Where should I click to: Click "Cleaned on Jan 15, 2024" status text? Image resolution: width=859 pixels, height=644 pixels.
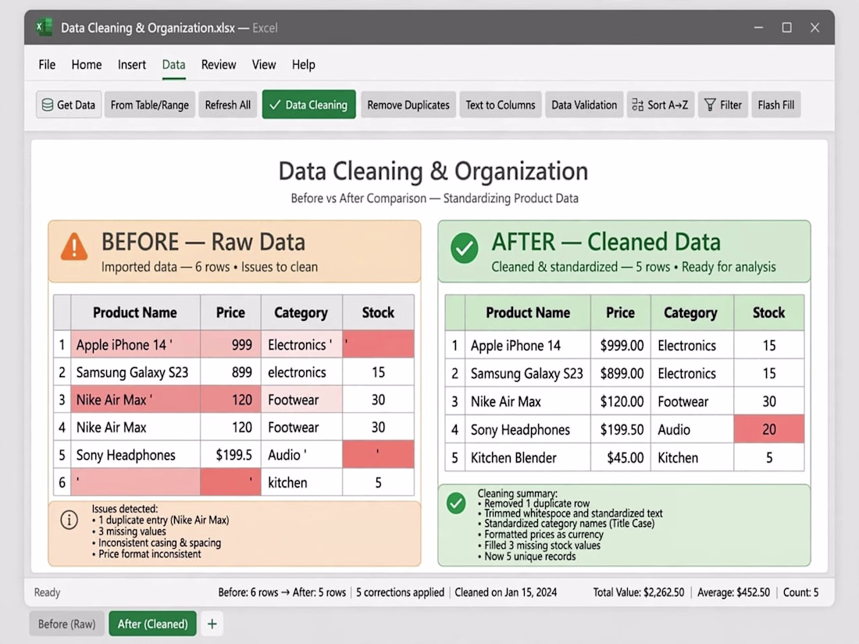pyautogui.click(x=506, y=592)
